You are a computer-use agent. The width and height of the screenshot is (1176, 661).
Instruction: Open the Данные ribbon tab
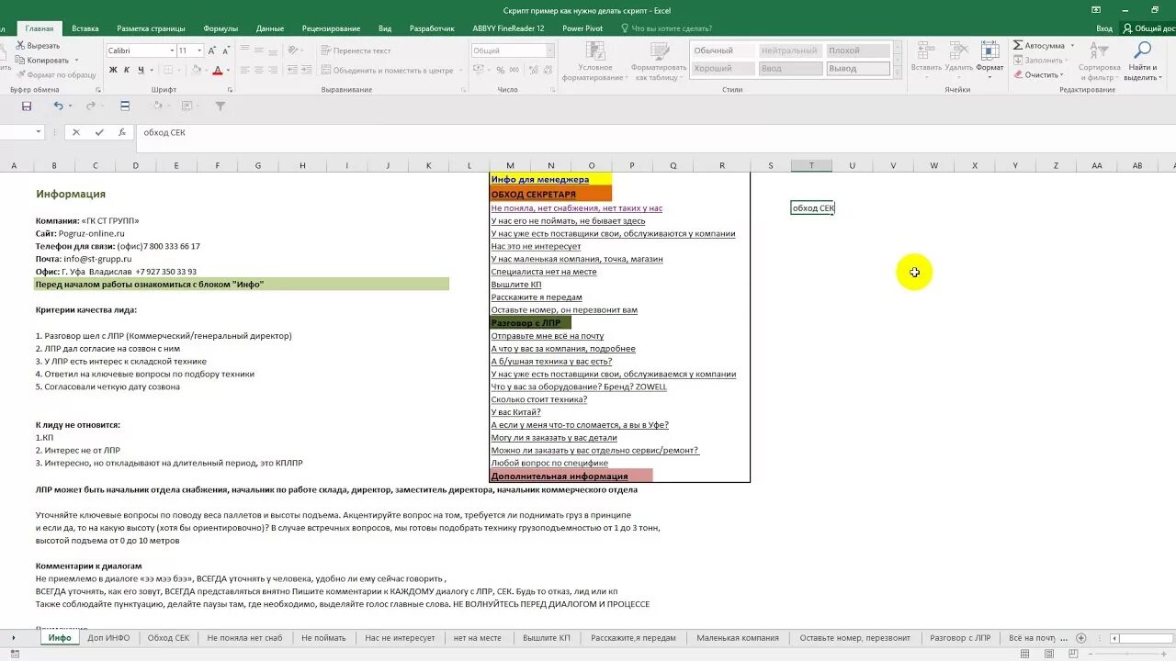click(270, 28)
